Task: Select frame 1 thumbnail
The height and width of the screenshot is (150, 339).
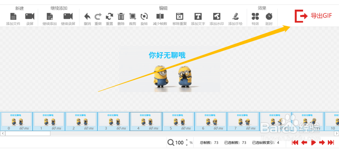Action: coord(49,121)
